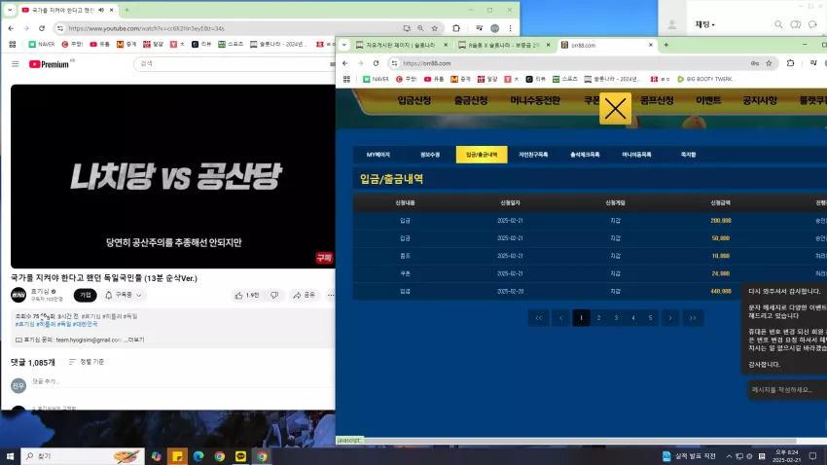Open KakaoTalk from the taskbar
Image resolution: width=827 pixels, height=465 pixels.
point(240,456)
